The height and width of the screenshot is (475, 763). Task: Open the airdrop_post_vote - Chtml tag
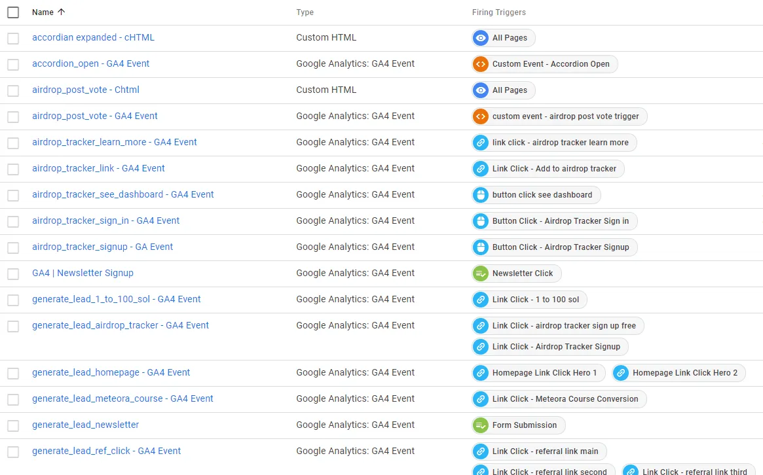pos(86,90)
